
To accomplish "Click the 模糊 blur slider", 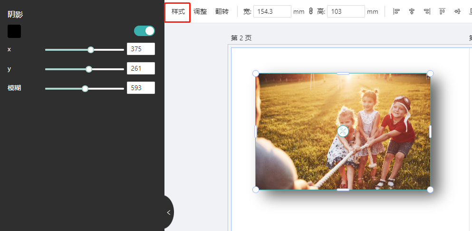I will (x=85, y=89).
